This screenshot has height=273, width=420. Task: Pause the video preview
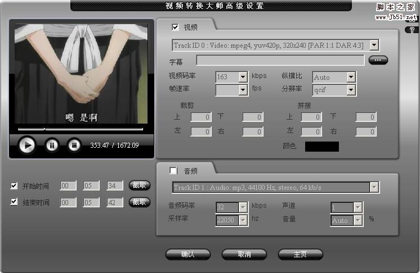[52, 145]
